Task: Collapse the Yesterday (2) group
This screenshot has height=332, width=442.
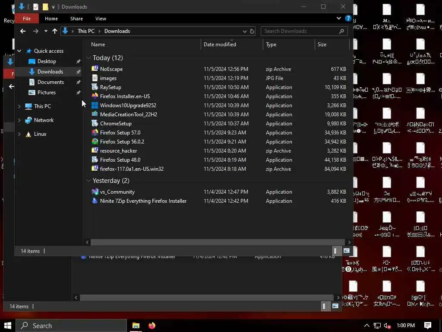Action: [x=88, y=180]
